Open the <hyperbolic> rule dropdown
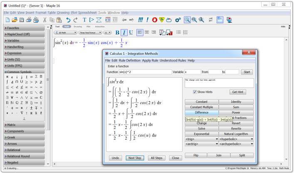Viewport: 294px width, 173px height. [236, 139]
